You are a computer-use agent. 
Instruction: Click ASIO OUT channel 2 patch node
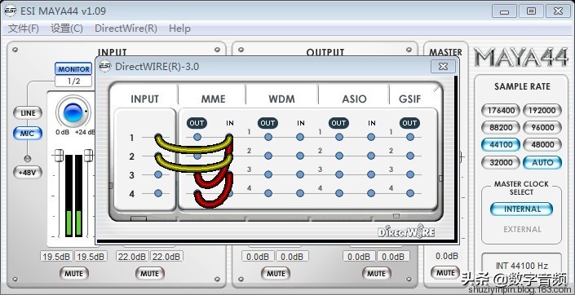(339, 156)
